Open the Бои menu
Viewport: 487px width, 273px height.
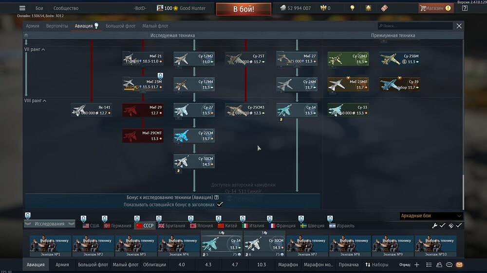click(39, 8)
